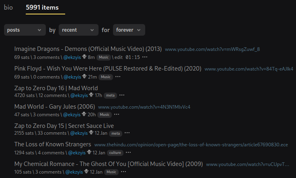This screenshot has width=296, height=178.
Task: Expand the posts type dropdown
Action: (25, 30)
